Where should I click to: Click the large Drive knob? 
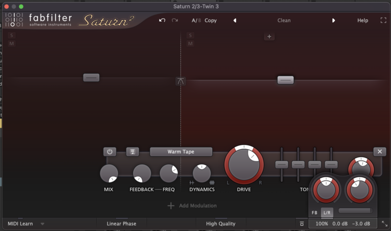pos(244,164)
